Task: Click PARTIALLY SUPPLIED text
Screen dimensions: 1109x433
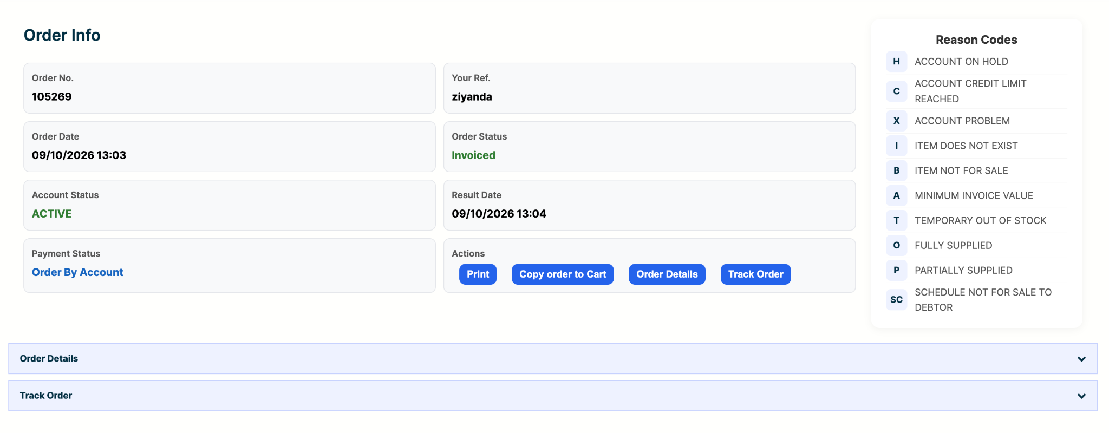Action: click(x=963, y=270)
